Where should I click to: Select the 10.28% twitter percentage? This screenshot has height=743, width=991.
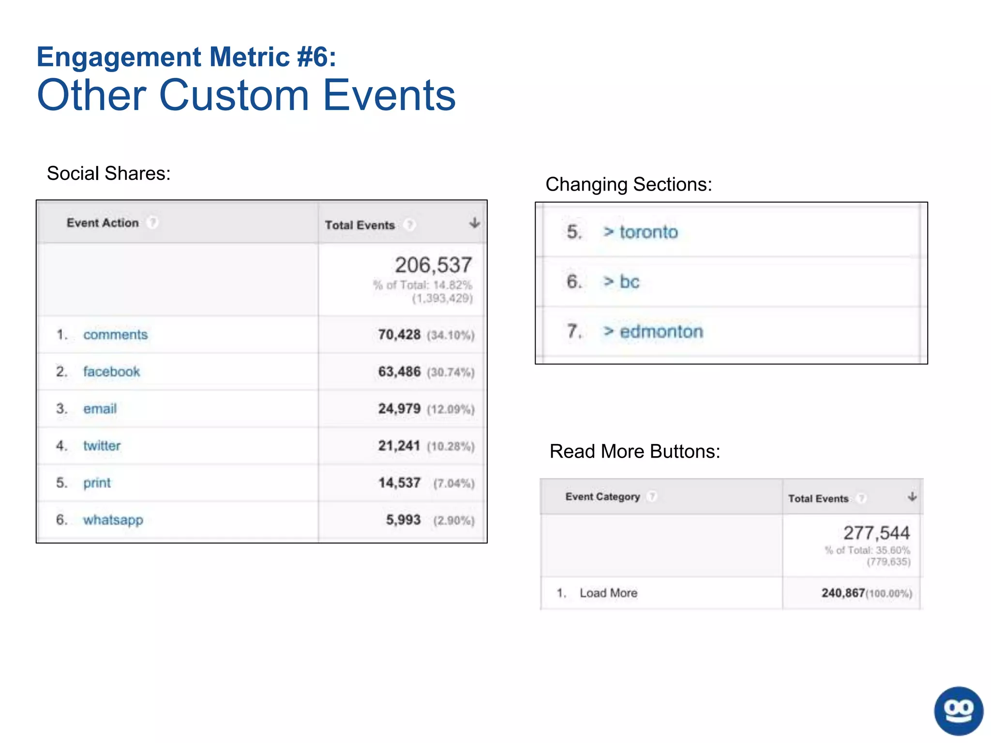(x=450, y=446)
